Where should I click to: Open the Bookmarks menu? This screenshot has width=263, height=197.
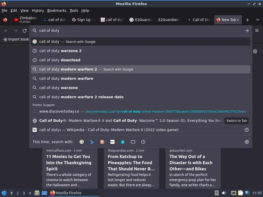(x=57, y=11)
